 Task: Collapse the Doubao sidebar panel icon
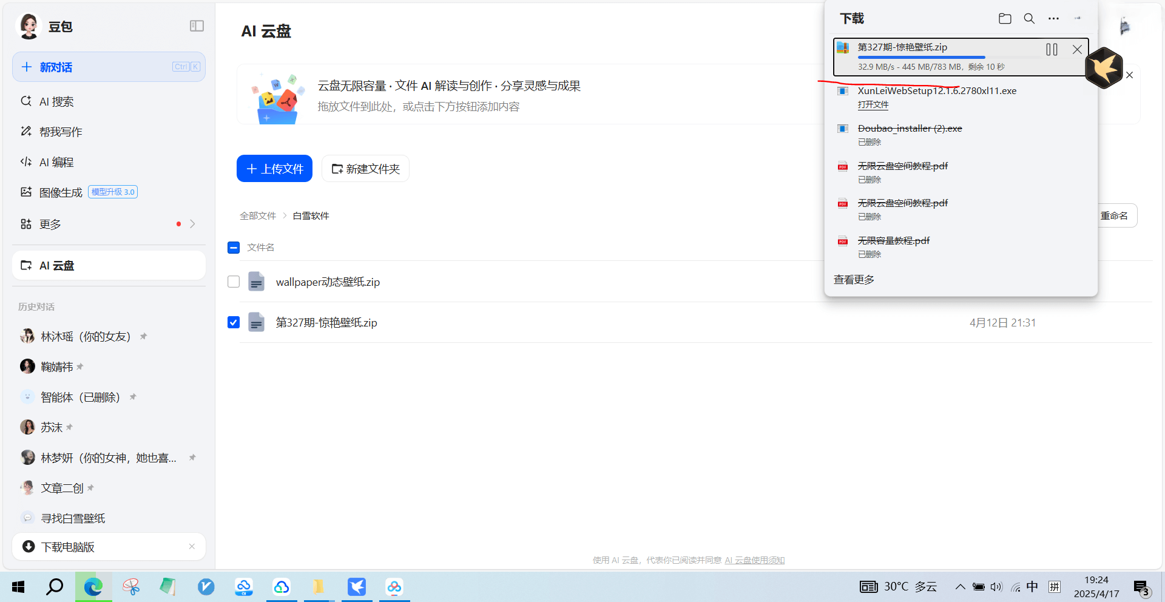tap(197, 26)
